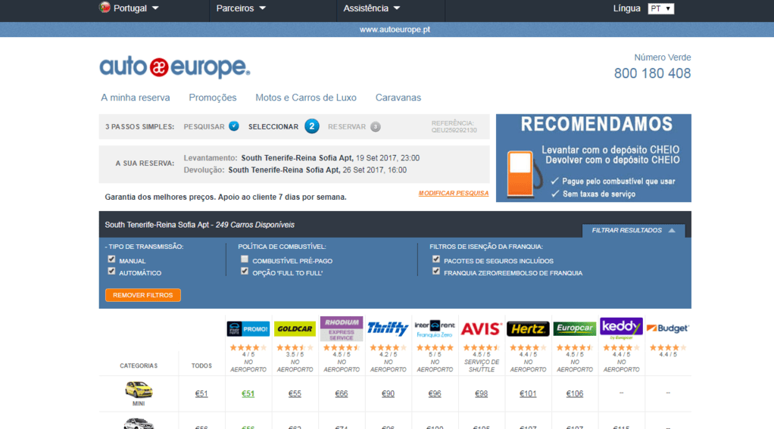Click the fuel pump icon in Recomendamos banner

[524, 174]
